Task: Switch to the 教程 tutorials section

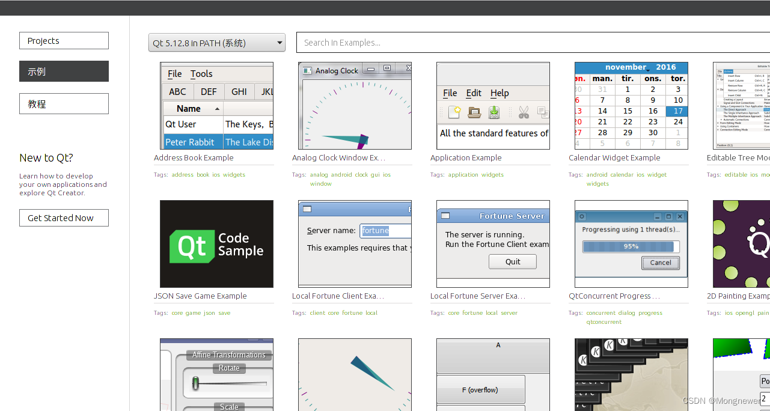Action: tap(64, 103)
